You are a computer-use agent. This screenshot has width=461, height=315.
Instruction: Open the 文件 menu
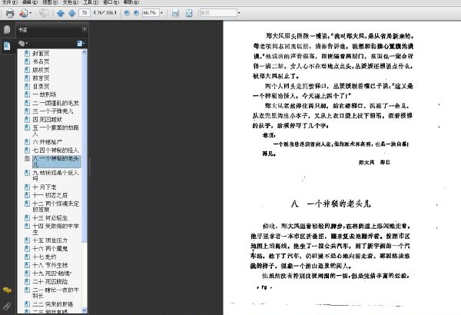coord(10,2)
